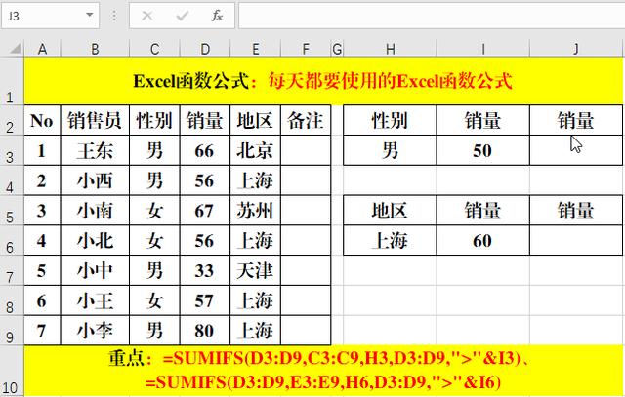The height and width of the screenshot is (397, 625).
Task: Select row 10 header
Action: pos(12,371)
